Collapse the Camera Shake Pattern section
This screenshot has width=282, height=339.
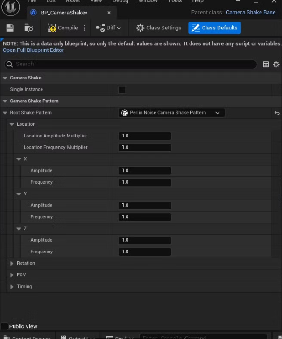[5, 101]
